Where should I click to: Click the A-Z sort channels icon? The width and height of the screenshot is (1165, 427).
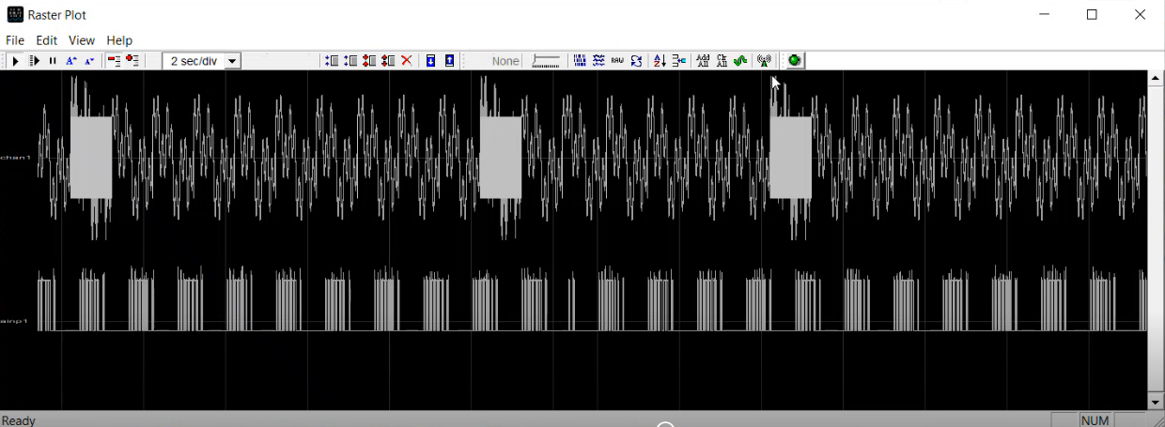pos(660,61)
